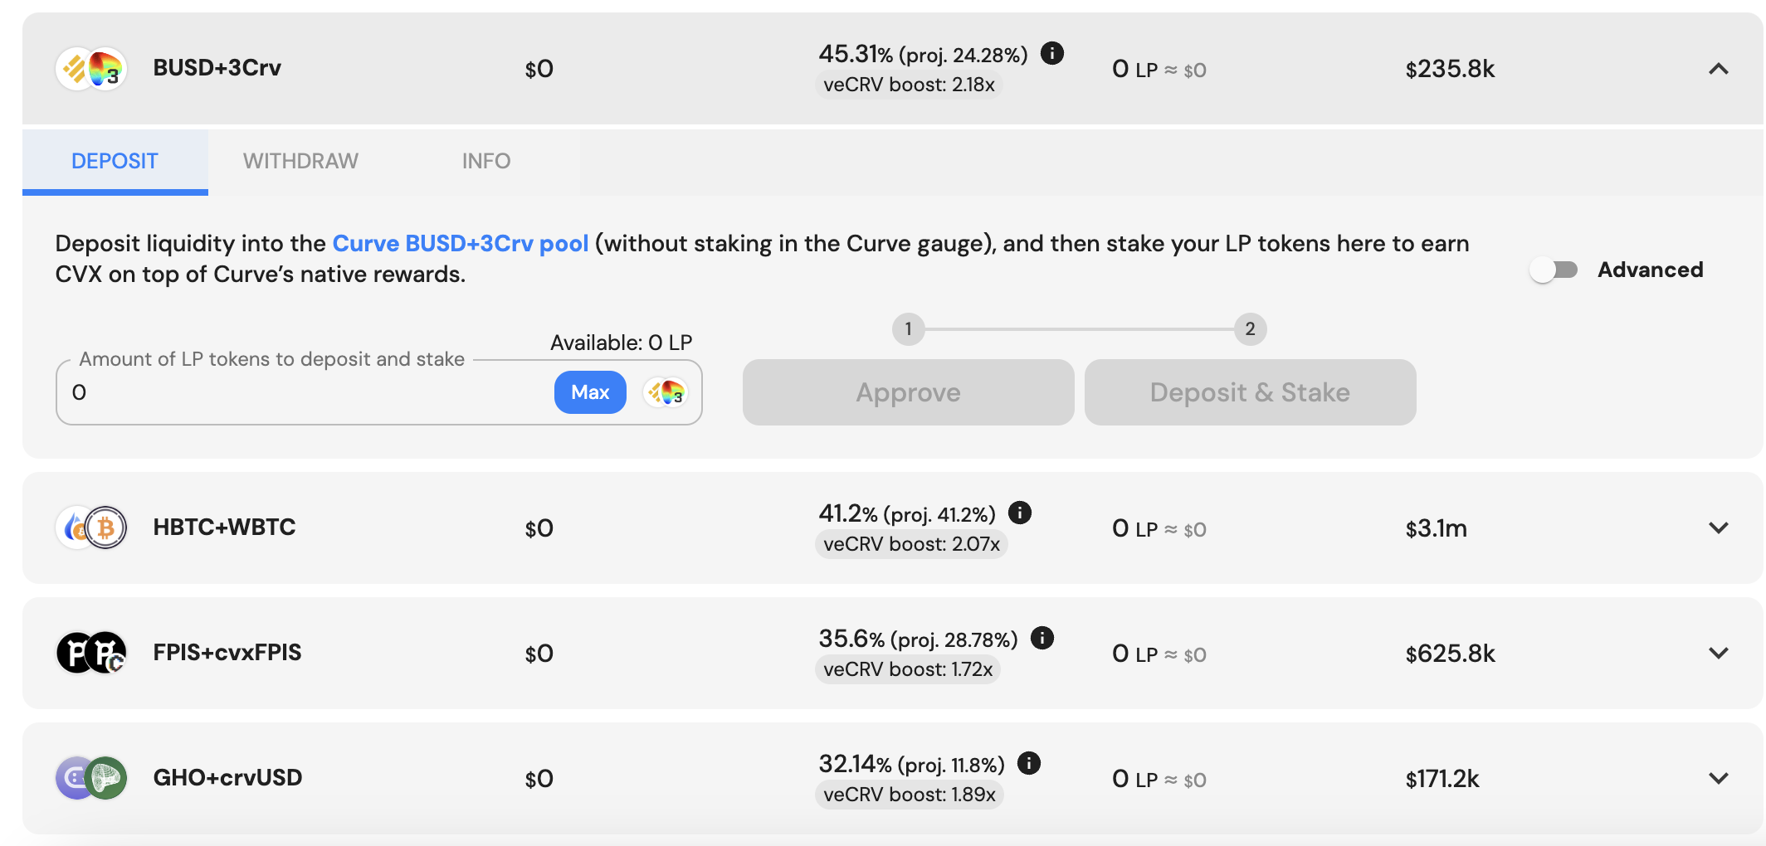The width and height of the screenshot is (1766, 846).
Task: Click info icon next to 32.14% APR
Action: coord(1029,763)
